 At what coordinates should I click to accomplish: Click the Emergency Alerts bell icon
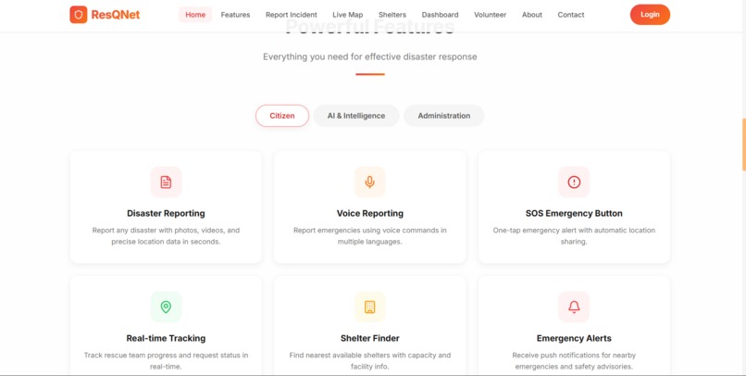click(x=574, y=307)
